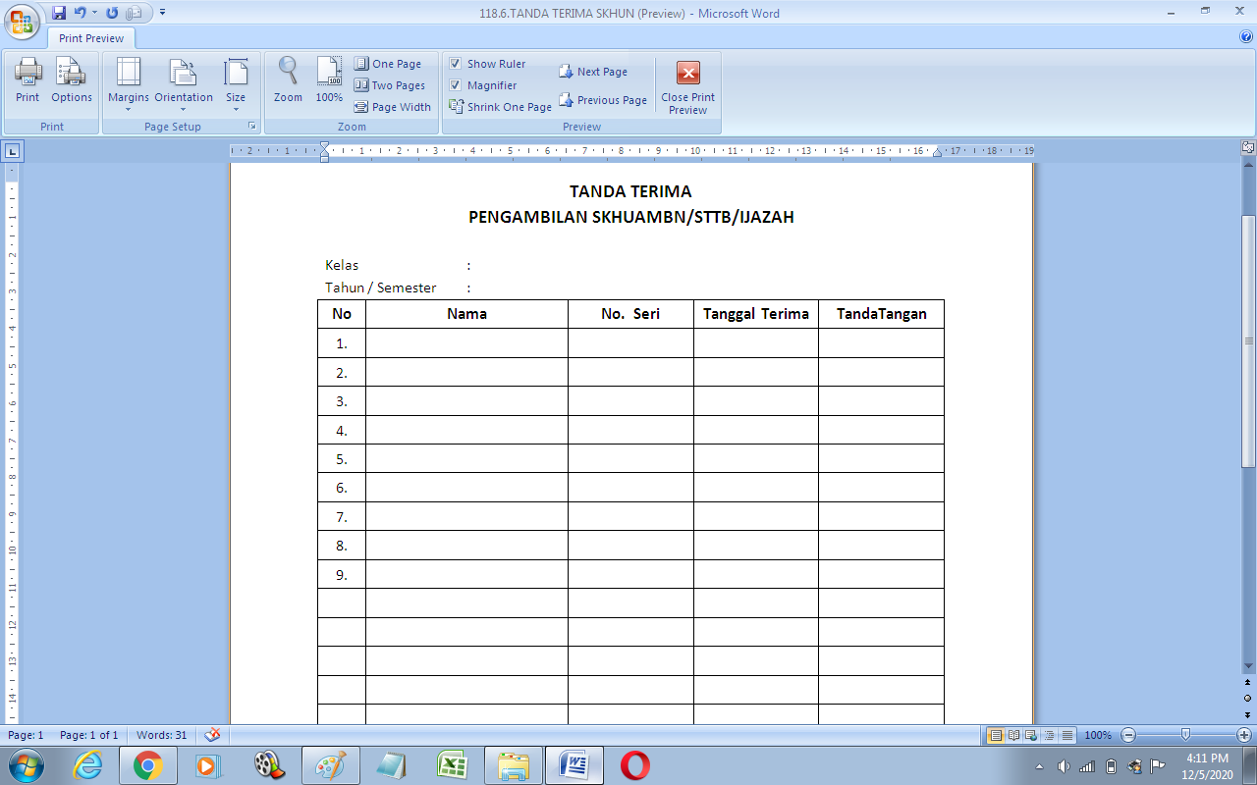Click the vertical scrollbar thumb
Image resolution: width=1257 pixels, height=785 pixels.
pos(1248,341)
